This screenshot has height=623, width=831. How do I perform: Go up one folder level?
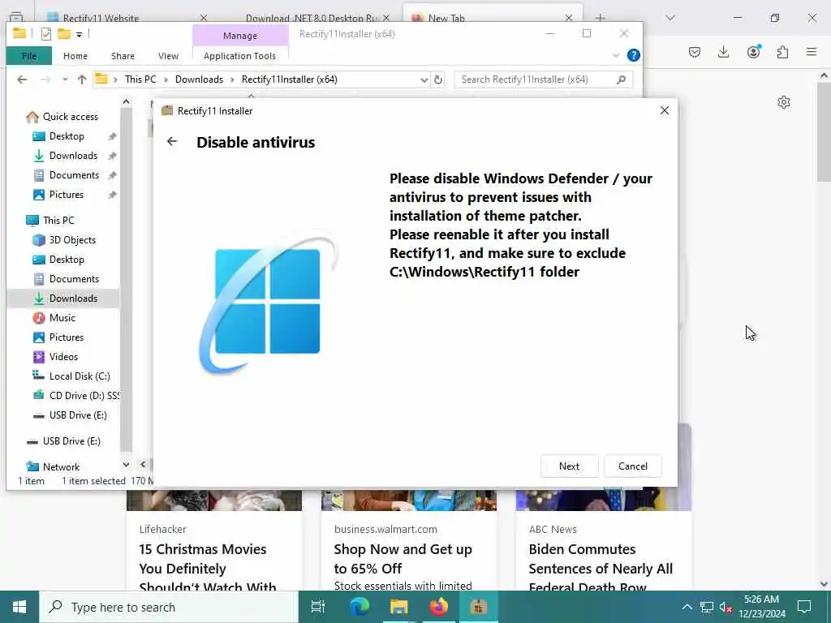(x=82, y=79)
